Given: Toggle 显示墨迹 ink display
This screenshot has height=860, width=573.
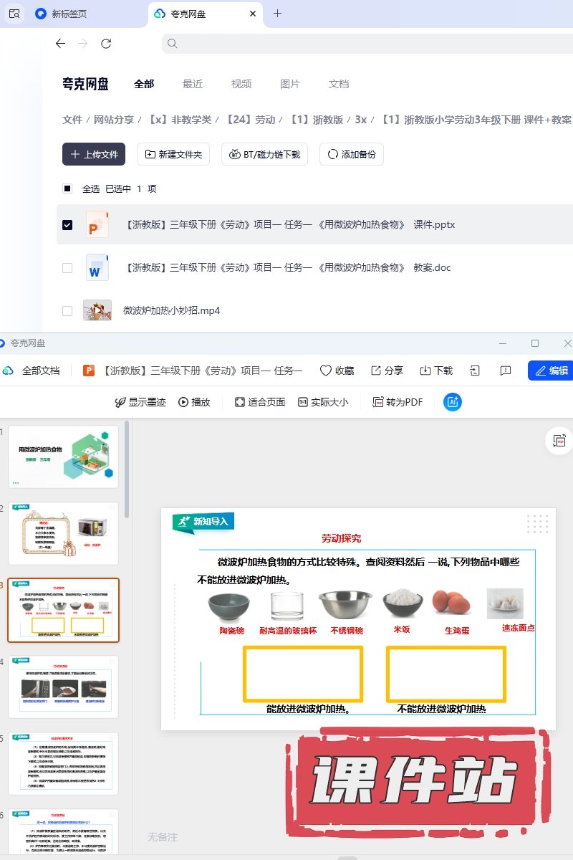Looking at the screenshot, I should point(140,402).
